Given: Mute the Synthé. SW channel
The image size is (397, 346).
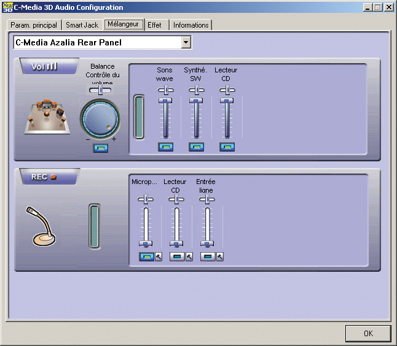Looking at the screenshot, I should (196, 147).
